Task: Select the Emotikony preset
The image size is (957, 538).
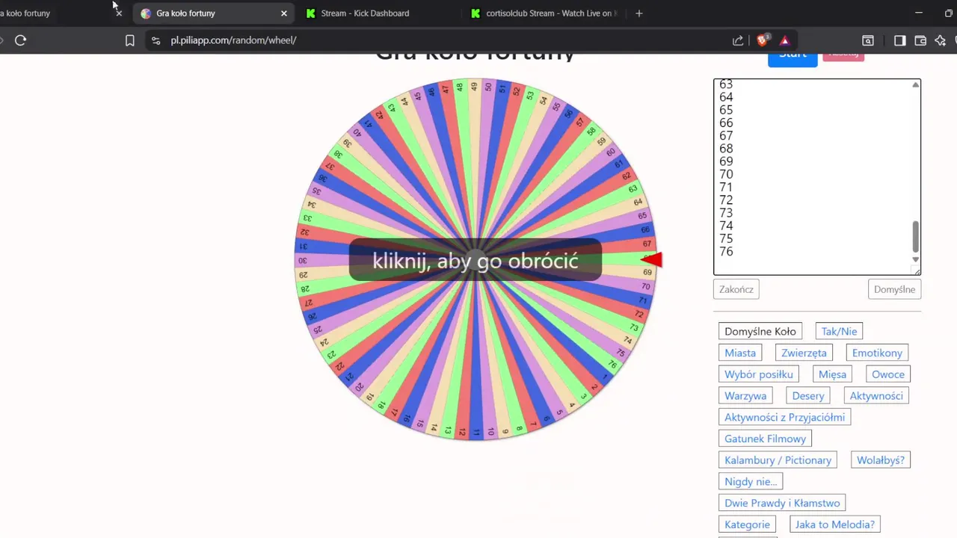Action: 877,353
